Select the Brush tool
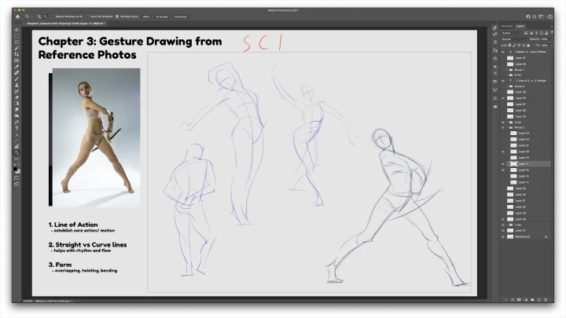This screenshot has height=318, width=566. coord(17,79)
